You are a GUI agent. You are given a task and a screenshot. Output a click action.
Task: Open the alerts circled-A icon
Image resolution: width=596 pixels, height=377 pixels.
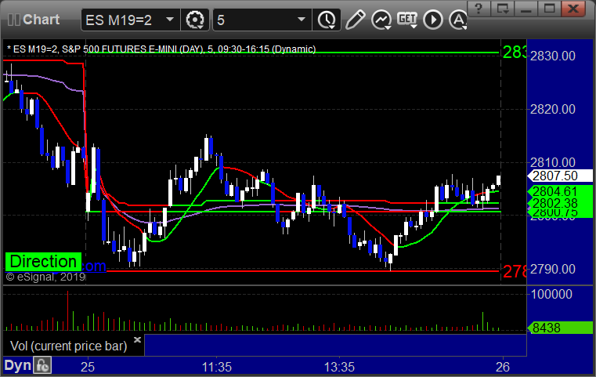tap(458, 20)
